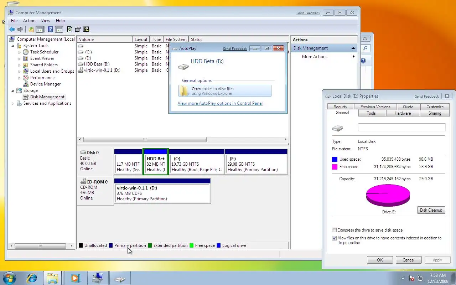Click the Disk Cleanup button
Screen dimensions: 456x285
pos(431,210)
